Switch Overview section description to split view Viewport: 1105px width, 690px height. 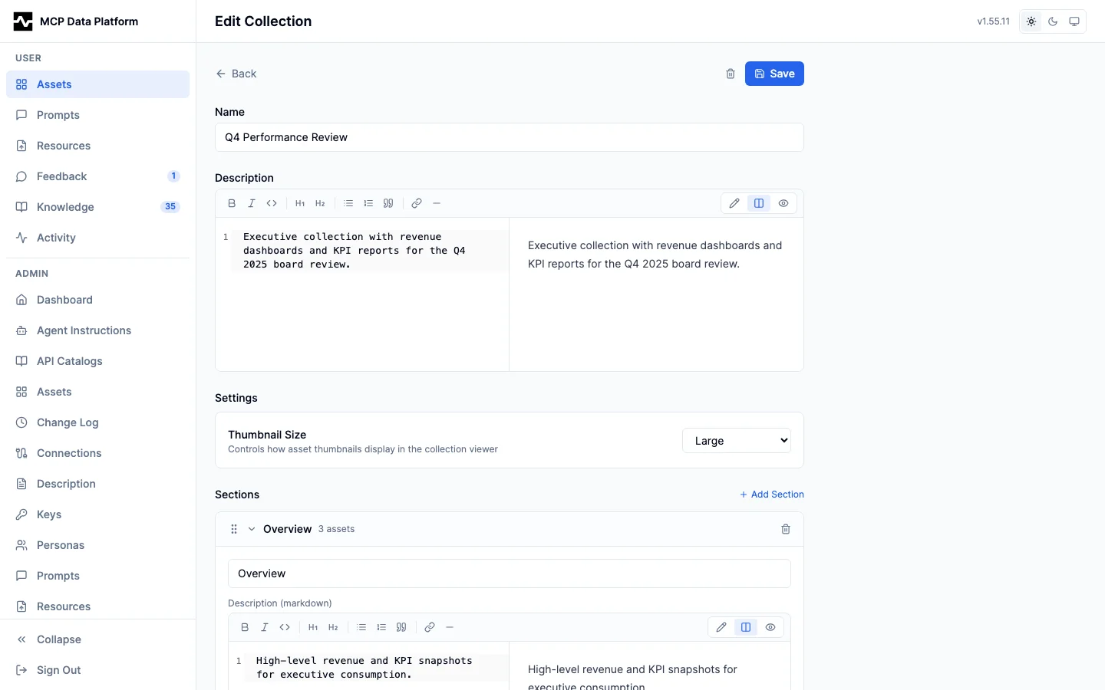(x=746, y=627)
